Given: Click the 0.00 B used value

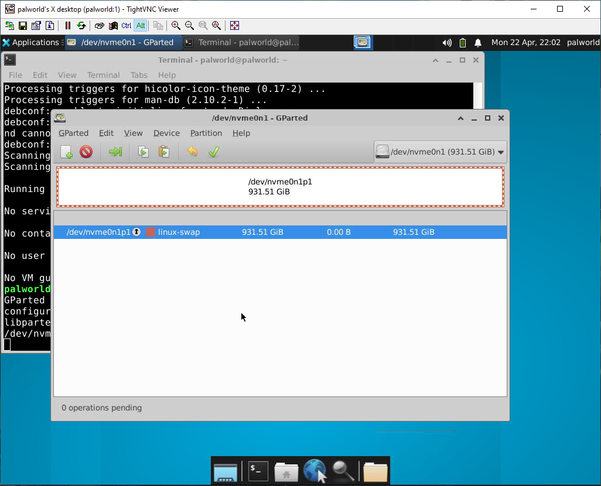Looking at the screenshot, I should coord(339,232).
